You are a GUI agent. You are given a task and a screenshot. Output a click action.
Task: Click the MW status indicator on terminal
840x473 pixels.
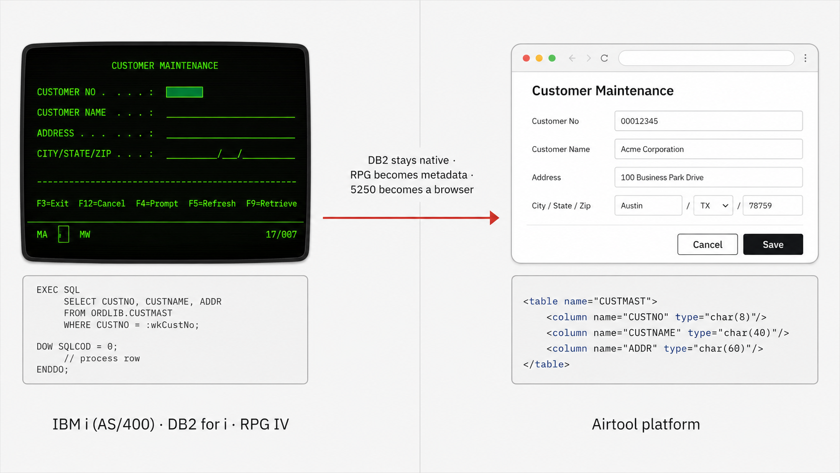pyautogui.click(x=85, y=235)
